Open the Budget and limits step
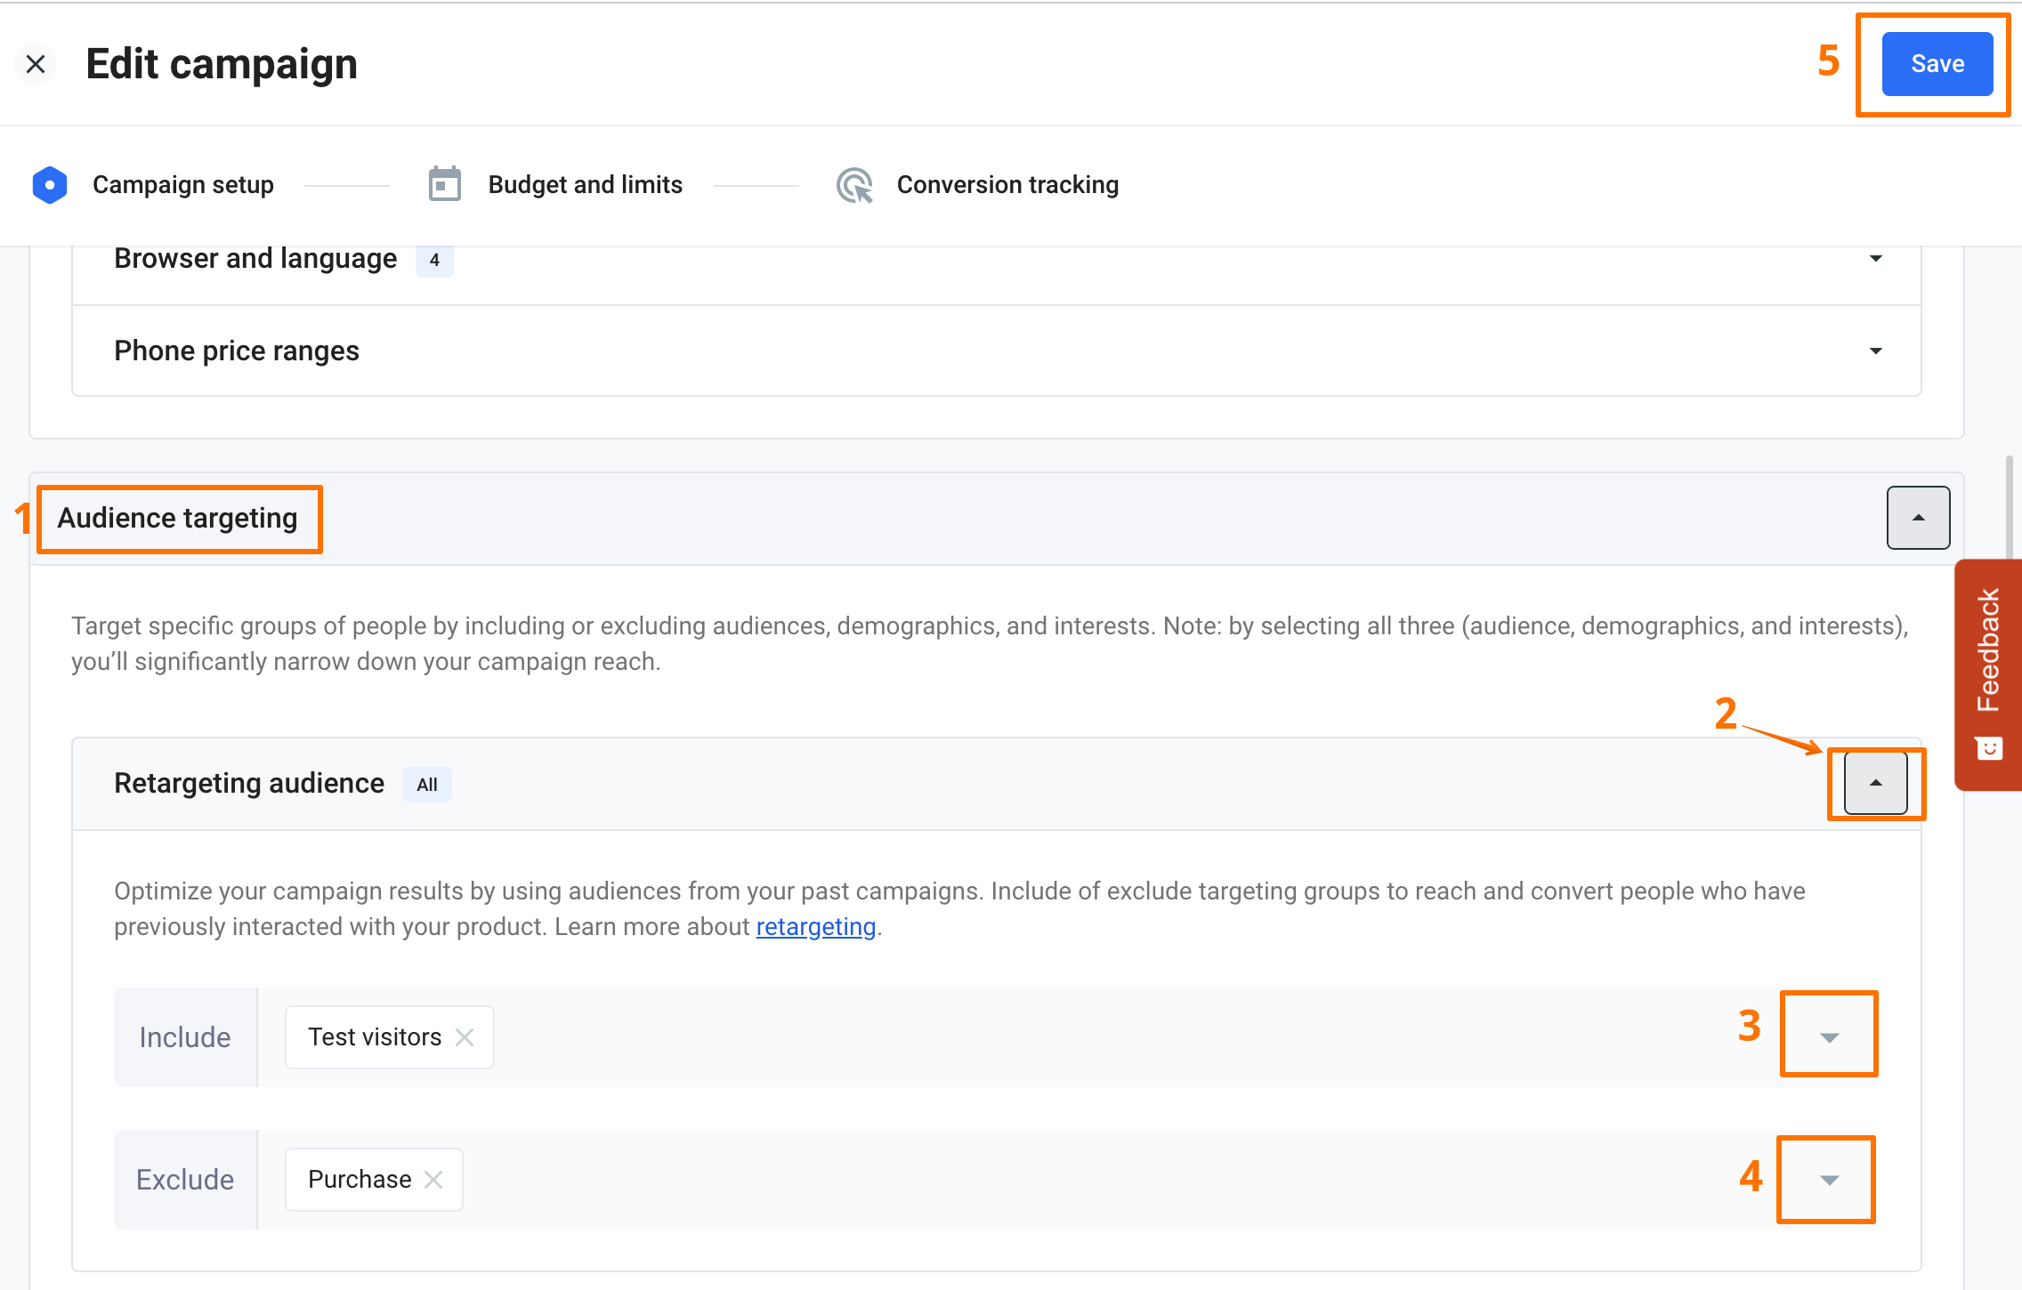Image resolution: width=2022 pixels, height=1290 pixels. pos(585,185)
